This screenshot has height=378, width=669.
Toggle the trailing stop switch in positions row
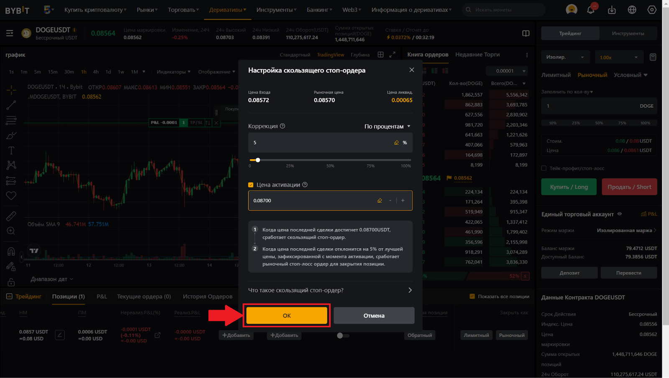click(343, 335)
